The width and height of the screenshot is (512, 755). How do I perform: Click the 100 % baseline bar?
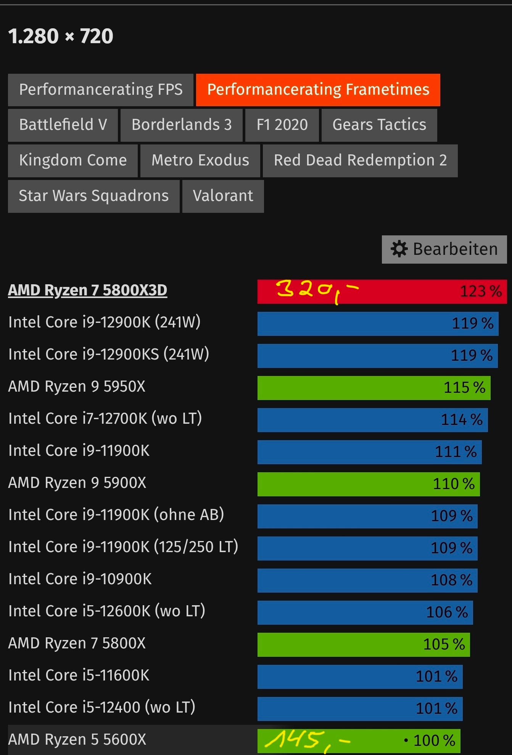coord(359,741)
